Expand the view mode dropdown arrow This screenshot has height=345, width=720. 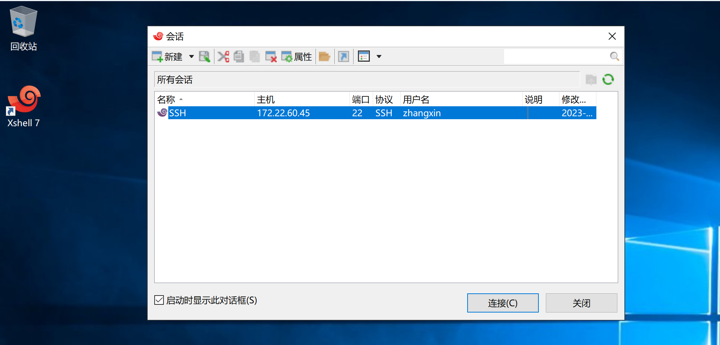[x=379, y=57]
